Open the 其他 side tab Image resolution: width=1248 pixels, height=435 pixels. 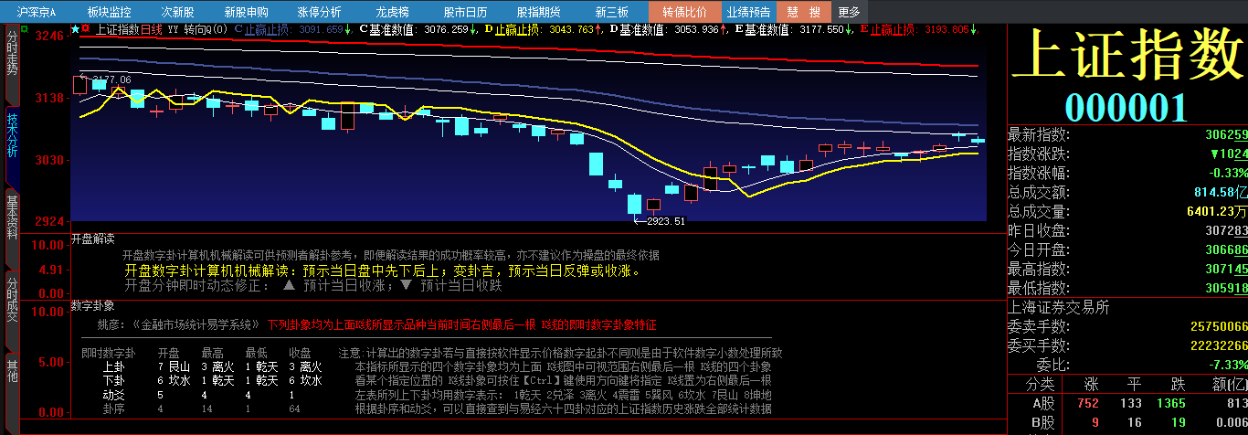point(12,369)
